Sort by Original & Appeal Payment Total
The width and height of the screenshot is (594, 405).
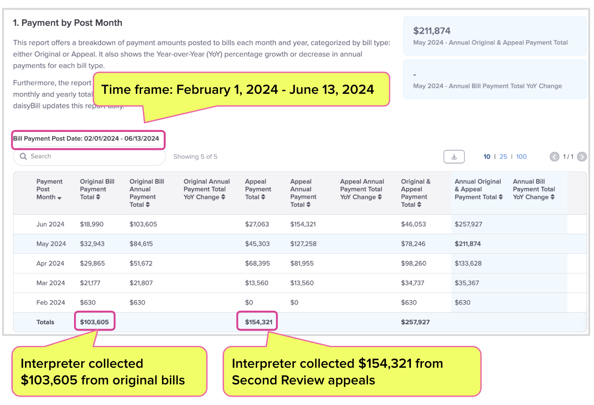(419, 205)
